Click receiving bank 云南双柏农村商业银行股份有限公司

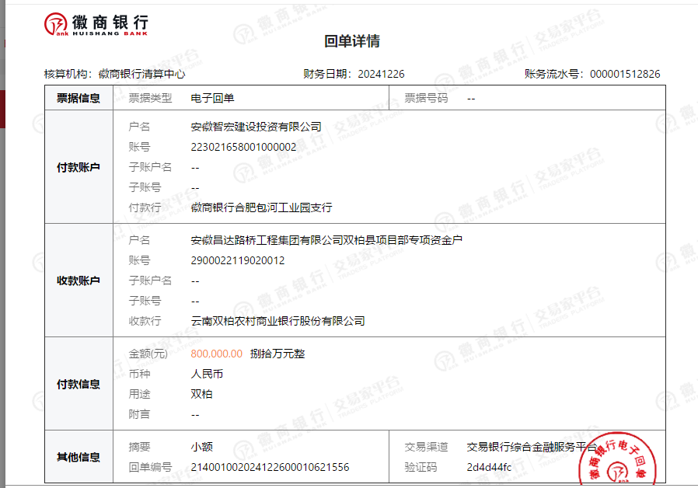(277, 321)
